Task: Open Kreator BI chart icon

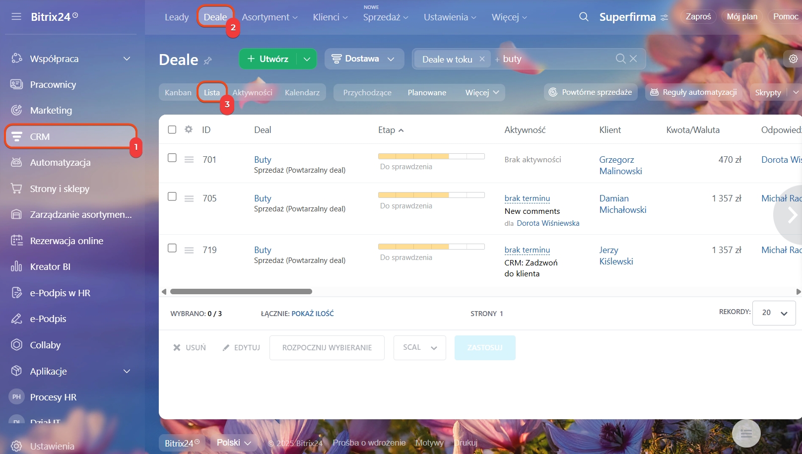Action: [16, 266]
